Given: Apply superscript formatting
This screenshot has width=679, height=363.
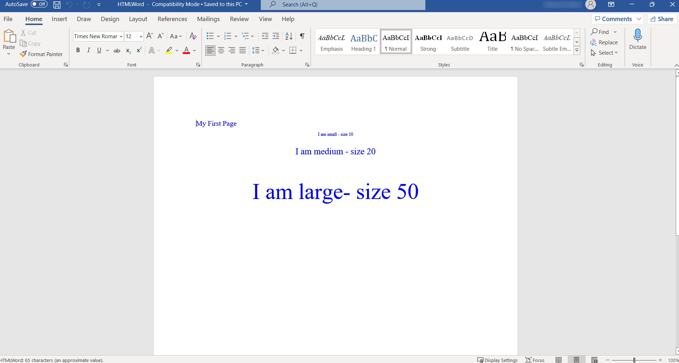Looking at the screenshot, I should (139, 50).
